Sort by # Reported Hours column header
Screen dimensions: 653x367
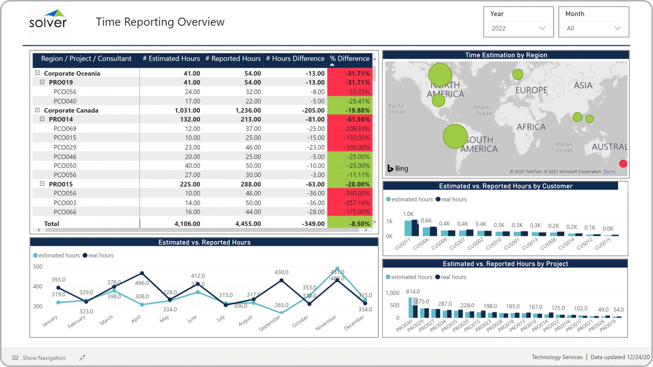point(233,59)
